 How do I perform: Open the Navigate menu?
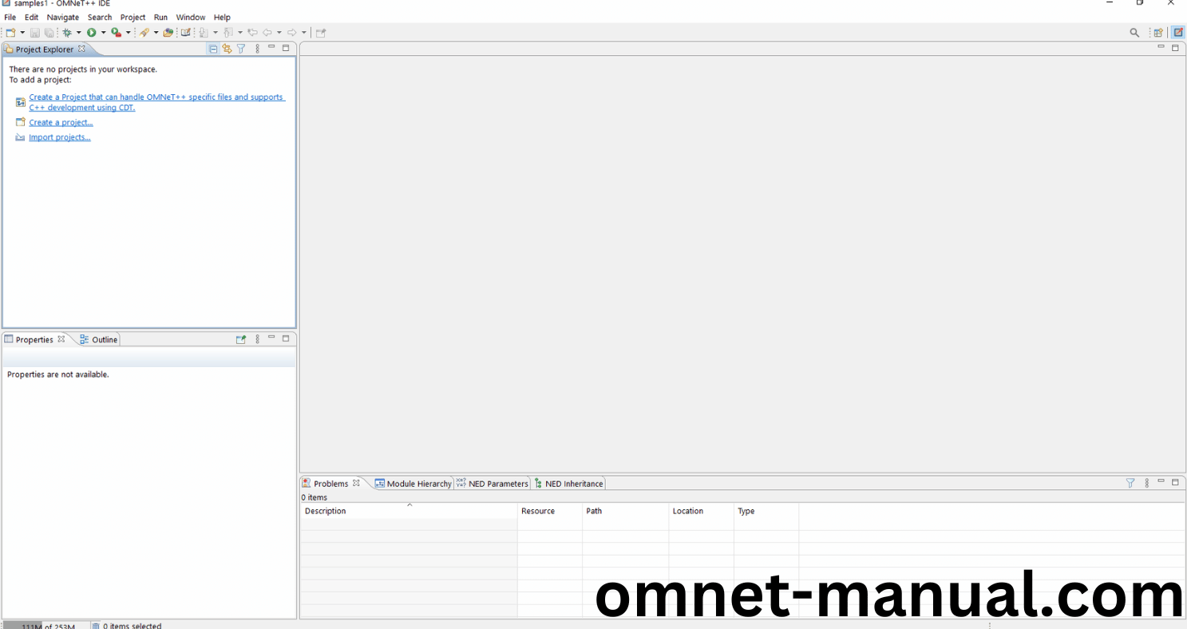(63, 18)
